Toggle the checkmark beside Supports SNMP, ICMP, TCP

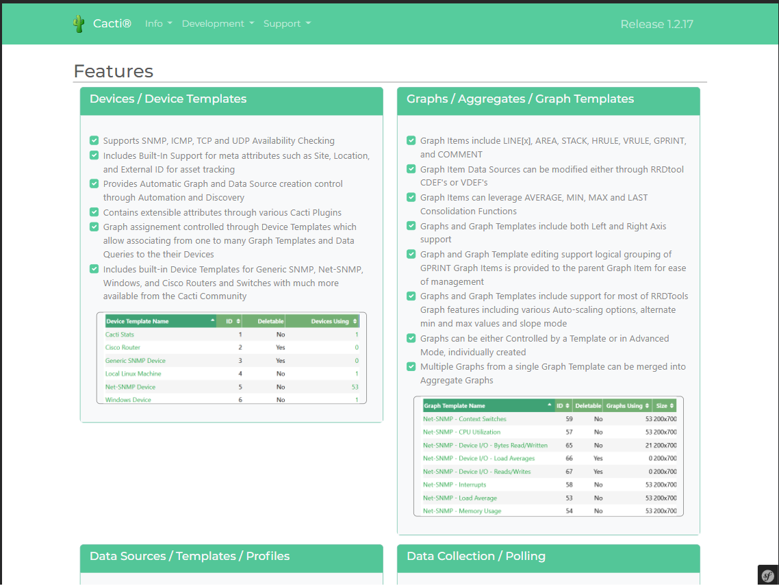click(x=94, y=140)
